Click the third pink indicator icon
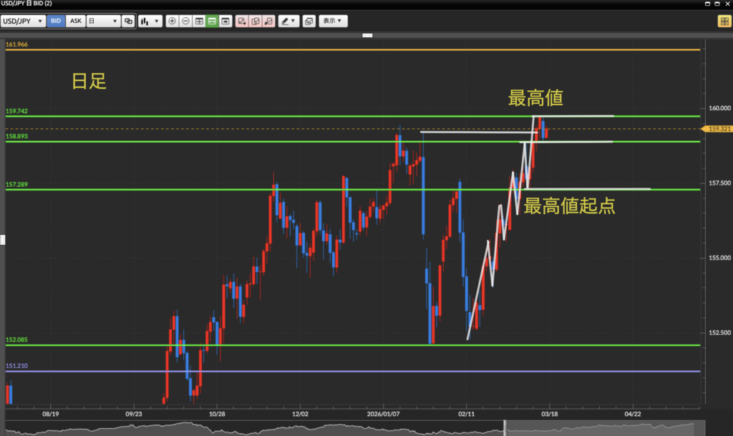 268,21
